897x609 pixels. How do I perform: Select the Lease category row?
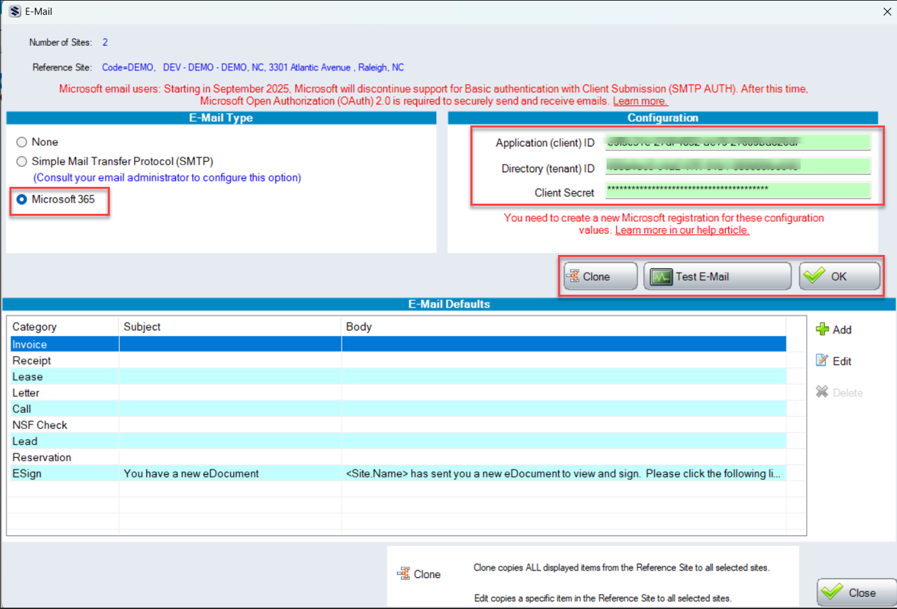(397, 376)
